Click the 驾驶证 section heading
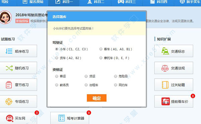The image size is (201, 124). pos(58,42)
